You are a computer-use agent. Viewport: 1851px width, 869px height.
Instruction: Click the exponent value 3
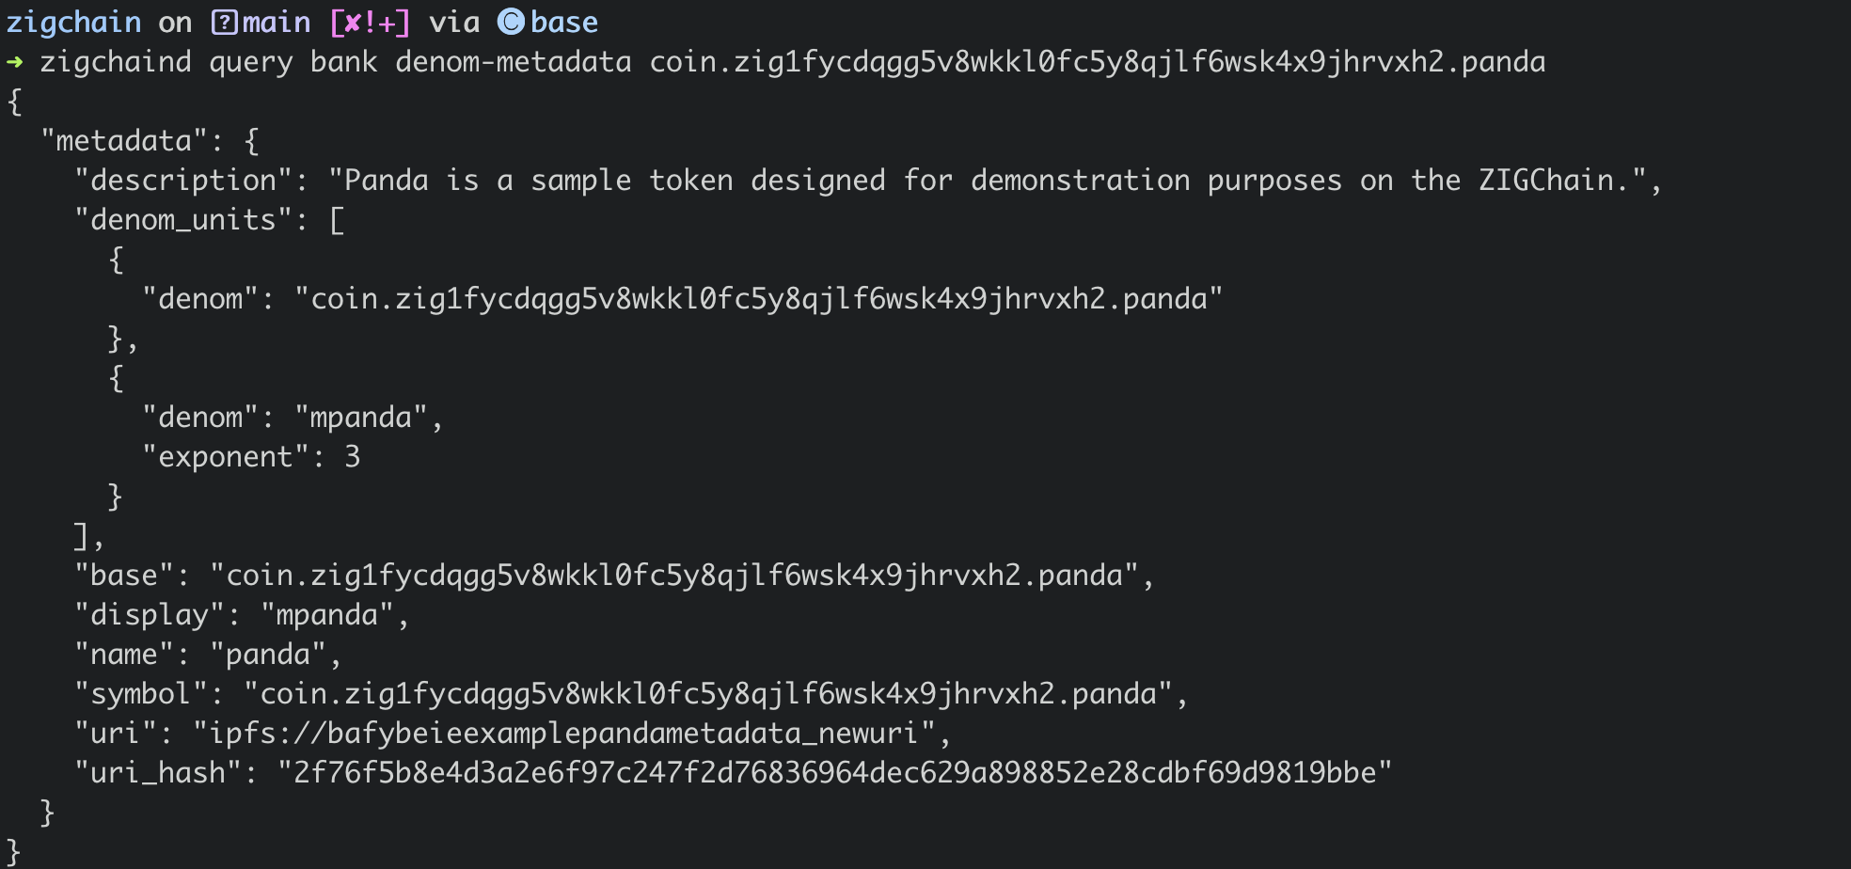click(353, 457)
